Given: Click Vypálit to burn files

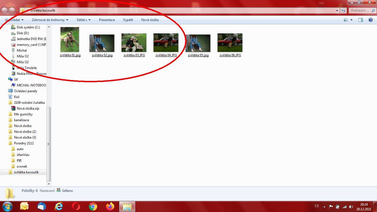Looking at the screenshot, I should click(128, 20).
